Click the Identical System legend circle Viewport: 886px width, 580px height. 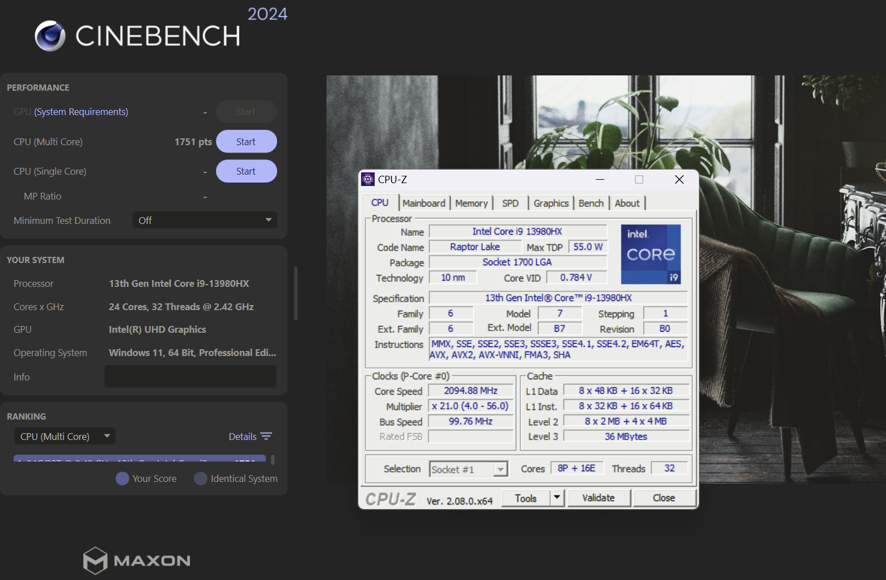200,479
